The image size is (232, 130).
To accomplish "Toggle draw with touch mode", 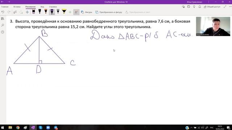I will coord(76,12).
